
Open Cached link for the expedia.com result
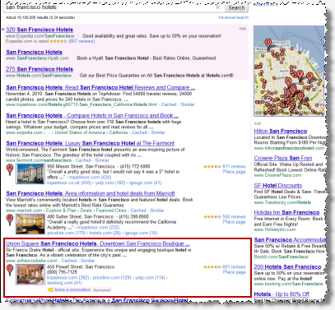pyautogui.click(x=139, y=132)
